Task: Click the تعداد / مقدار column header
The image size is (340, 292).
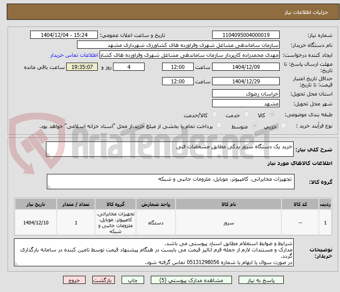Action: pyautogui.click(x=76, y=204)
